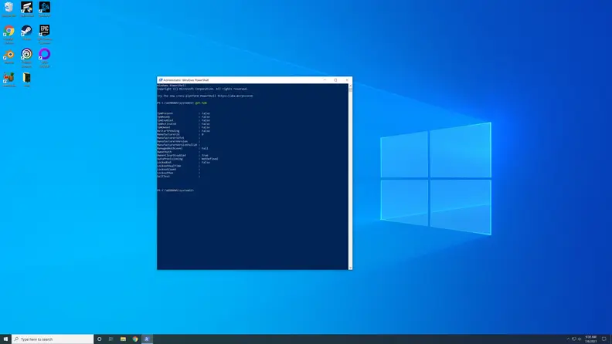
Task: Click the last PS C:\WINDOWS\system32 prompt
Action: coord(175,190)
